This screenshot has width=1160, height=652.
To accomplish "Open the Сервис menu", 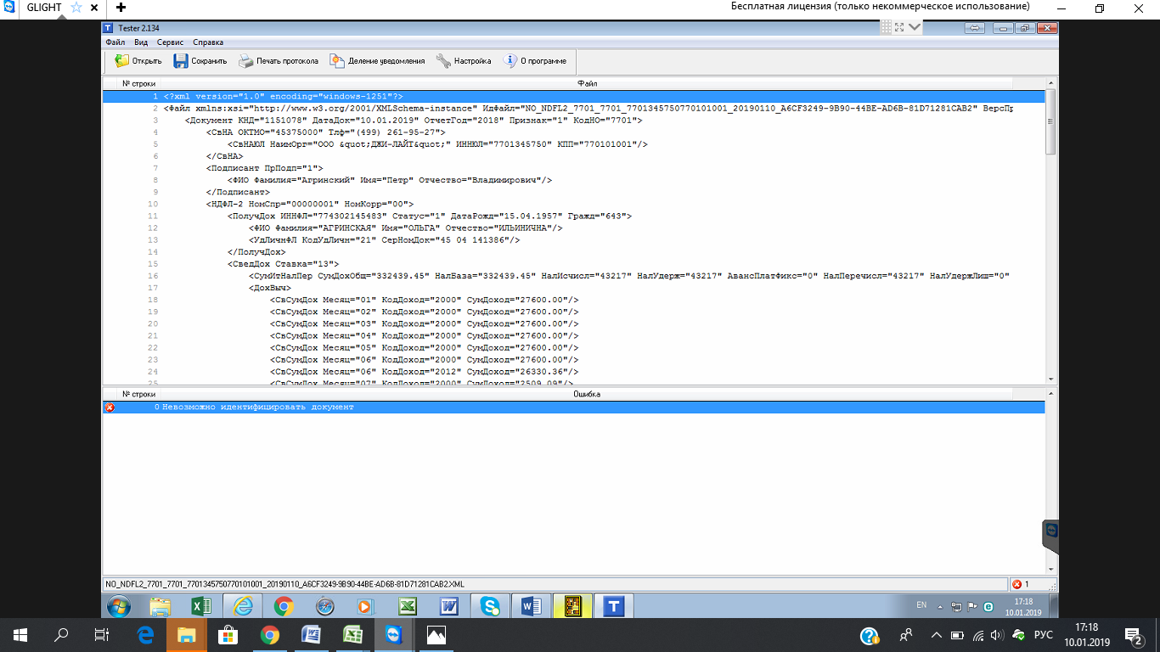I will click(x=170, y=42).
